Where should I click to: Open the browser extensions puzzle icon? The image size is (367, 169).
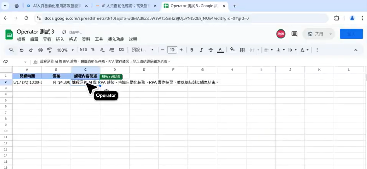(x=337, y=18)
